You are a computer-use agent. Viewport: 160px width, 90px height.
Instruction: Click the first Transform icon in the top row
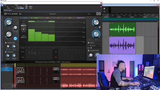point(21,29)
